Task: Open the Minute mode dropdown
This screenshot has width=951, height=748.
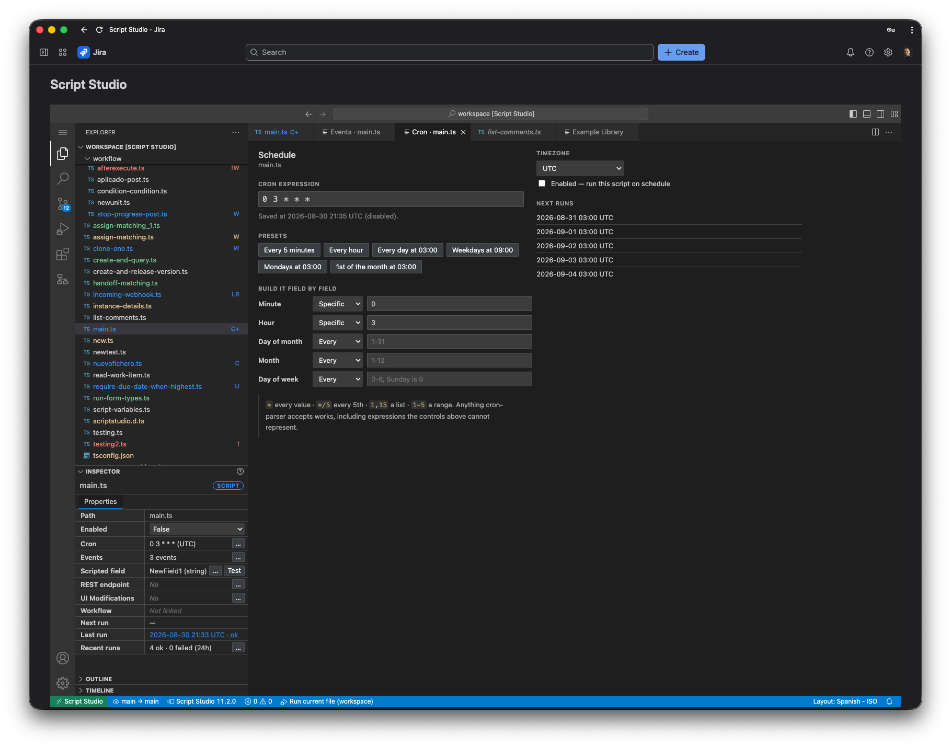Action: (x=338, y=304)
